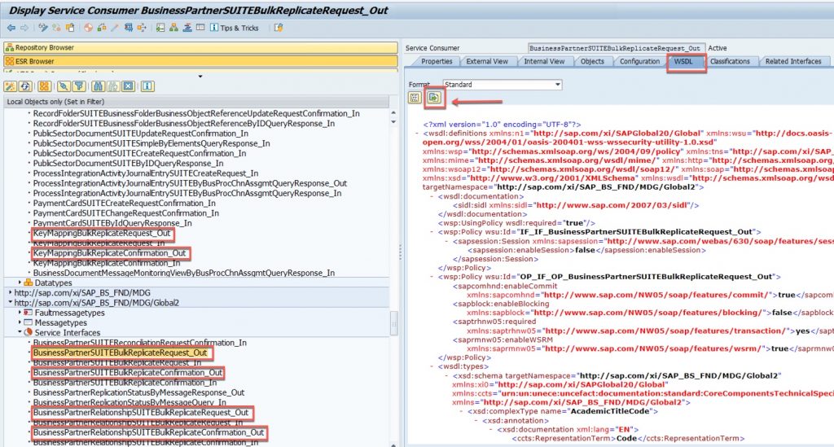Switch to the Configuration tab

(639, 62)
